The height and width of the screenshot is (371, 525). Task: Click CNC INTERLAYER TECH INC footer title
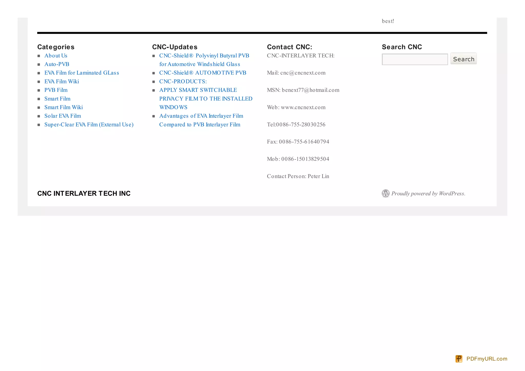coord(84,193)
